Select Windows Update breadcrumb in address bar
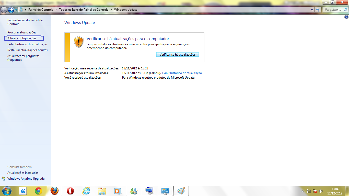The width and height of the screenshot is (349, 196). tap(126, 10)
